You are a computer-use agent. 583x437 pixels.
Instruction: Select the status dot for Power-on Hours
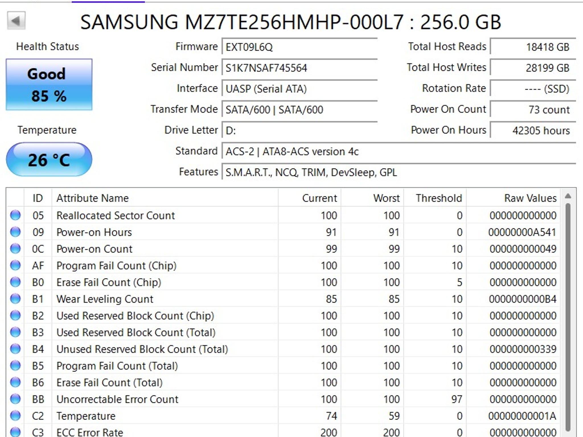click(x=15, y=232)
